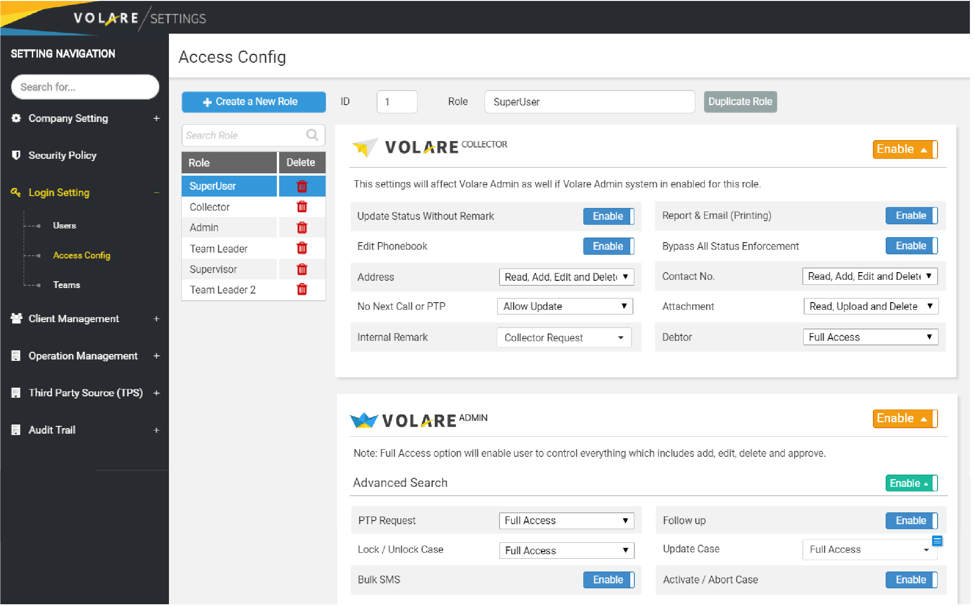Viewport: 974px width, 607px height.
Task: Open the Debtor access dropdown
Action: (872, 338)
